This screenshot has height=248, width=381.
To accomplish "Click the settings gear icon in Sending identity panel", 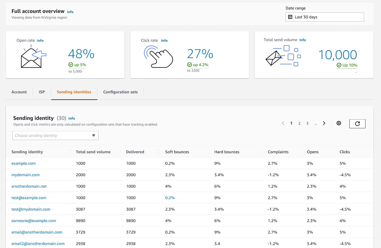I will tap(339, 123).
